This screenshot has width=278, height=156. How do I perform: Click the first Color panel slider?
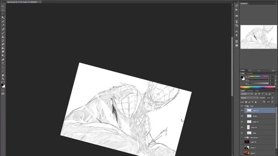[258, 77]
